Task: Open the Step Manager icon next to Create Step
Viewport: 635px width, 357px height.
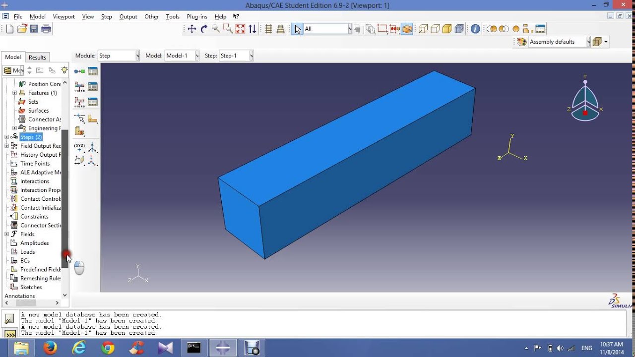Action: click(x=93, y=71)
